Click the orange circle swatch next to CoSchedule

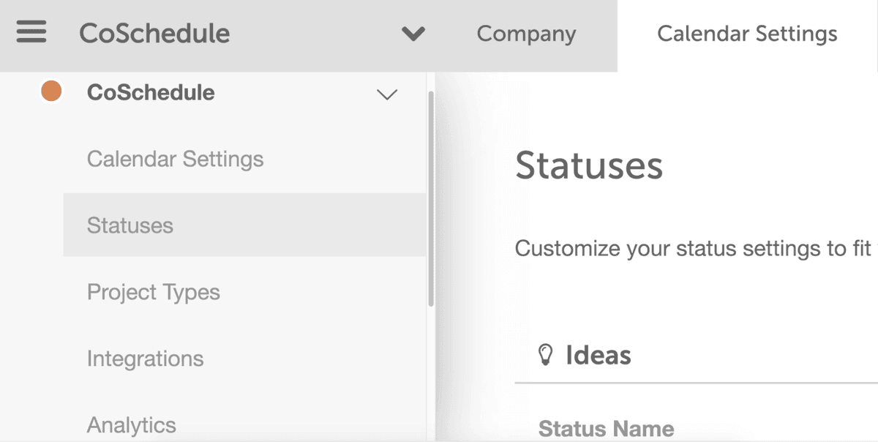pyautogui.click(x=51, y=91)
